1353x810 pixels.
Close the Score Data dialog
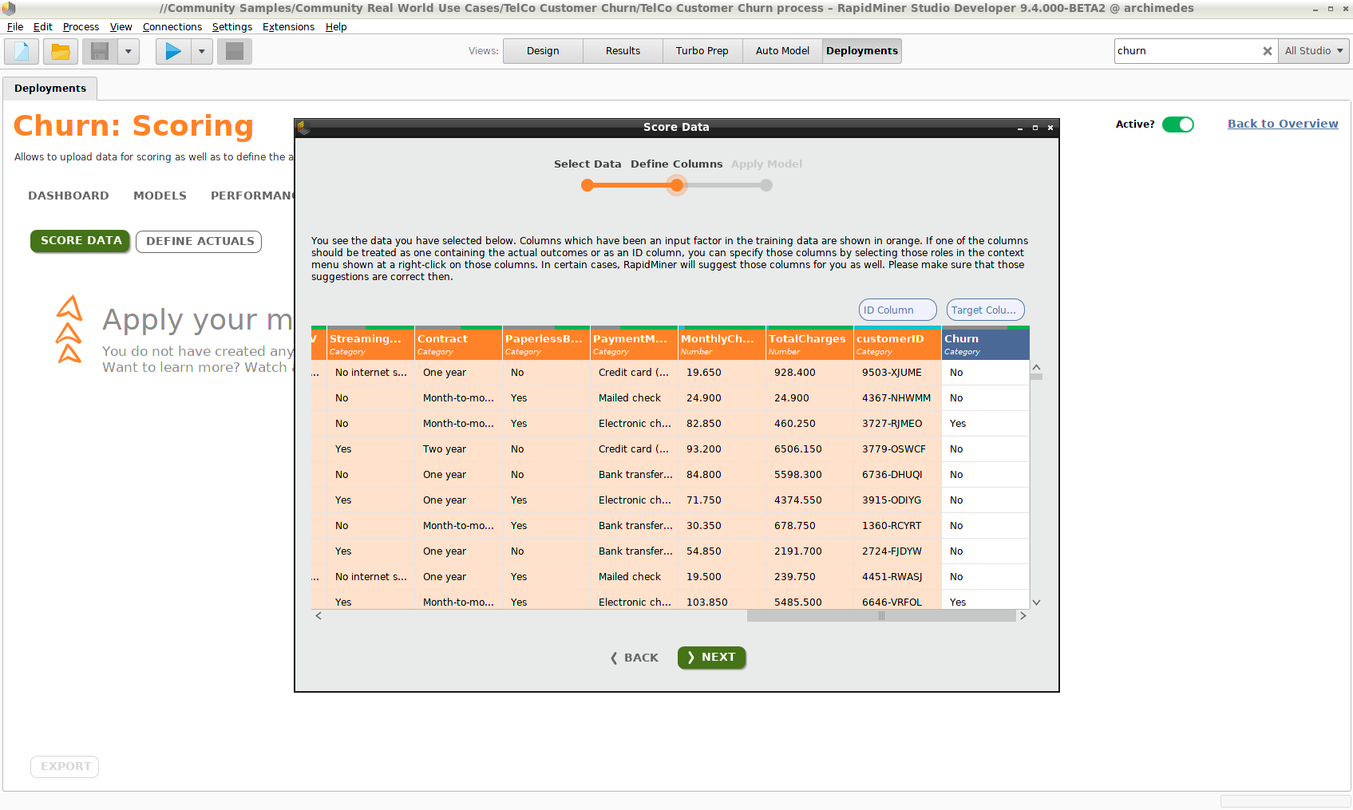(x=1050, y=128)
